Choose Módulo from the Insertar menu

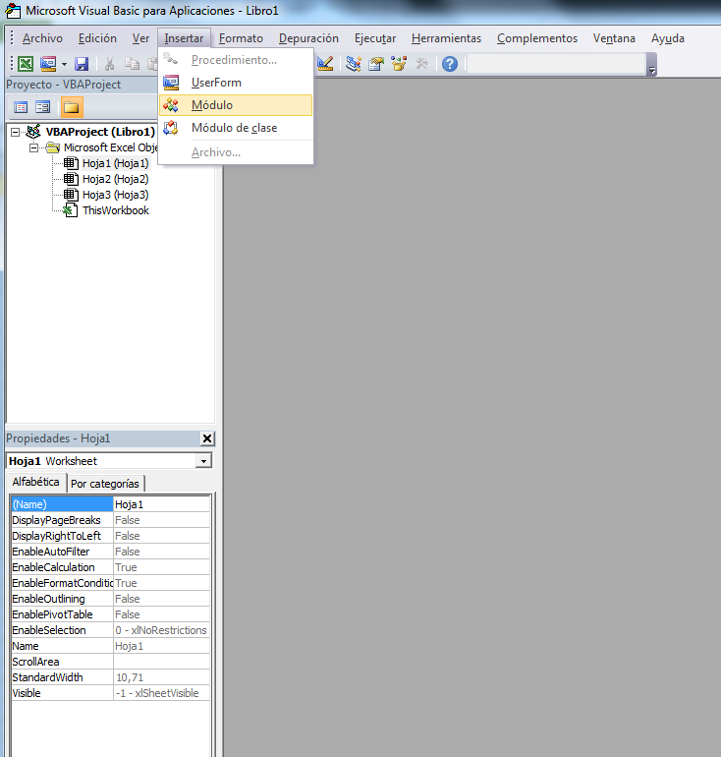point(236,105)
